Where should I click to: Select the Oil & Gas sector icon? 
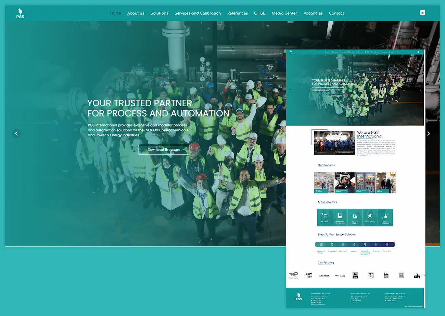click(x=325, y=218)
